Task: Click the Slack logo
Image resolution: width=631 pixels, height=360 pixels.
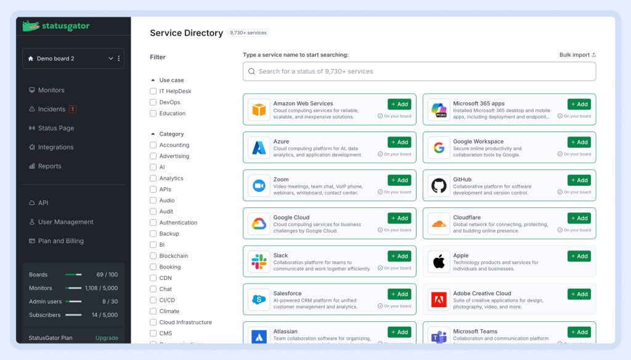Action: (259, 262)
